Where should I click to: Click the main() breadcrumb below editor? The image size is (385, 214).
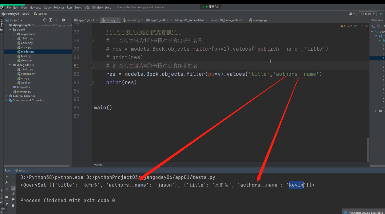tap(98, 165)
